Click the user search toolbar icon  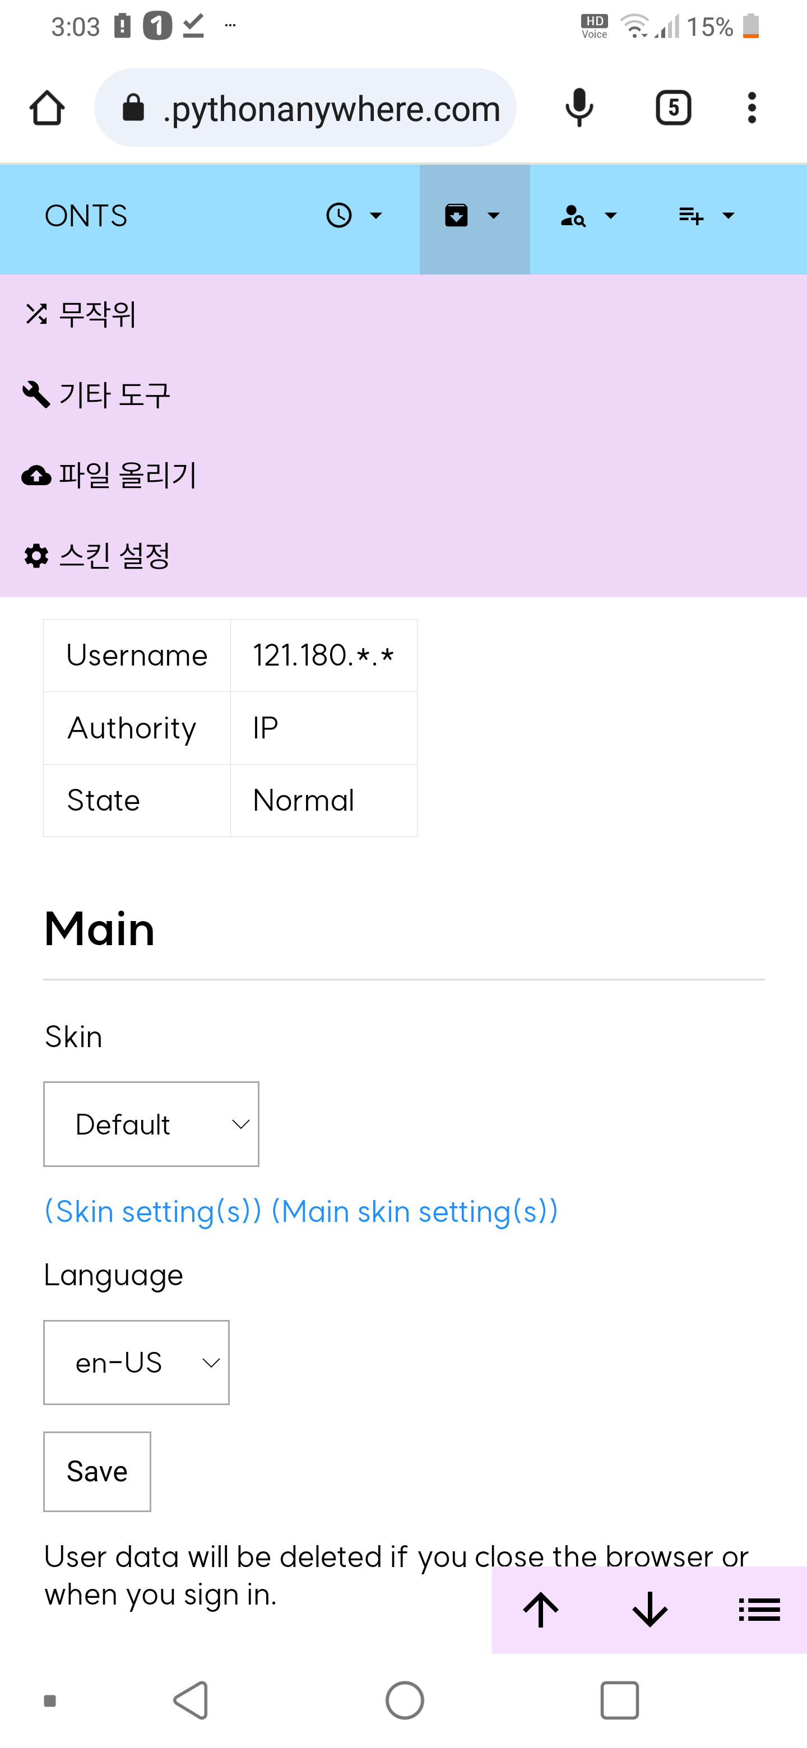(572, 216)
